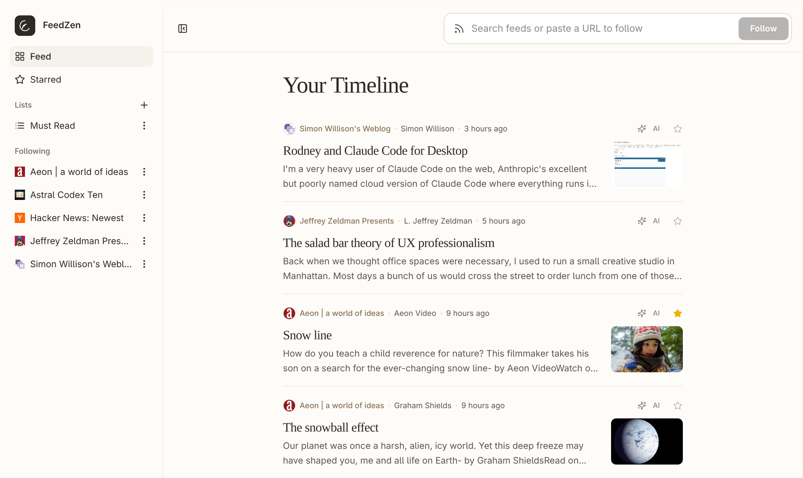This screenshot has height=478, width=803.
Task: Click author name Graham Shields
Action: tap(423, 406)
